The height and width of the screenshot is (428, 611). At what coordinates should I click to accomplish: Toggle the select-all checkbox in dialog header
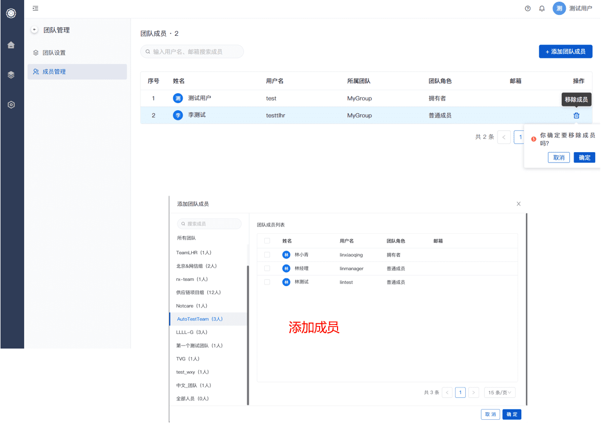point(267,241)
